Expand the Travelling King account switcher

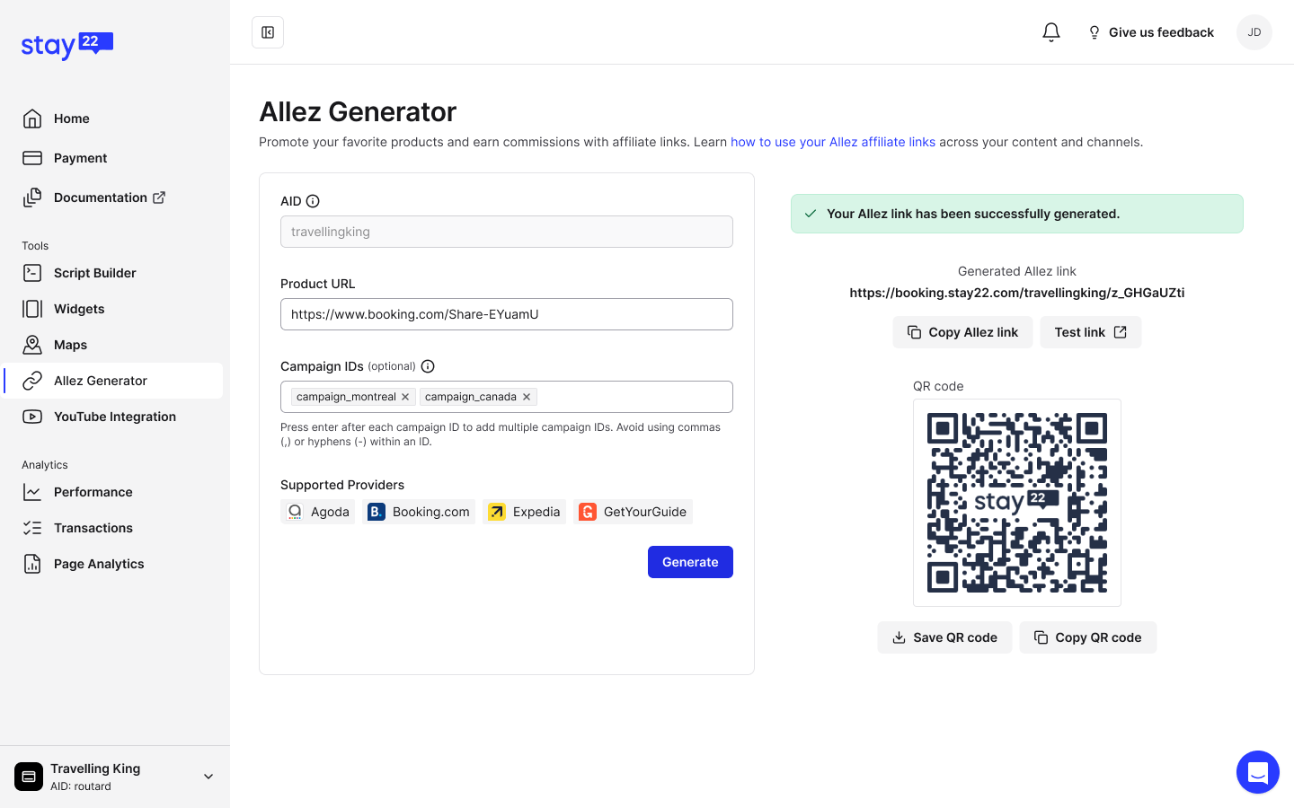coord(208,777)
